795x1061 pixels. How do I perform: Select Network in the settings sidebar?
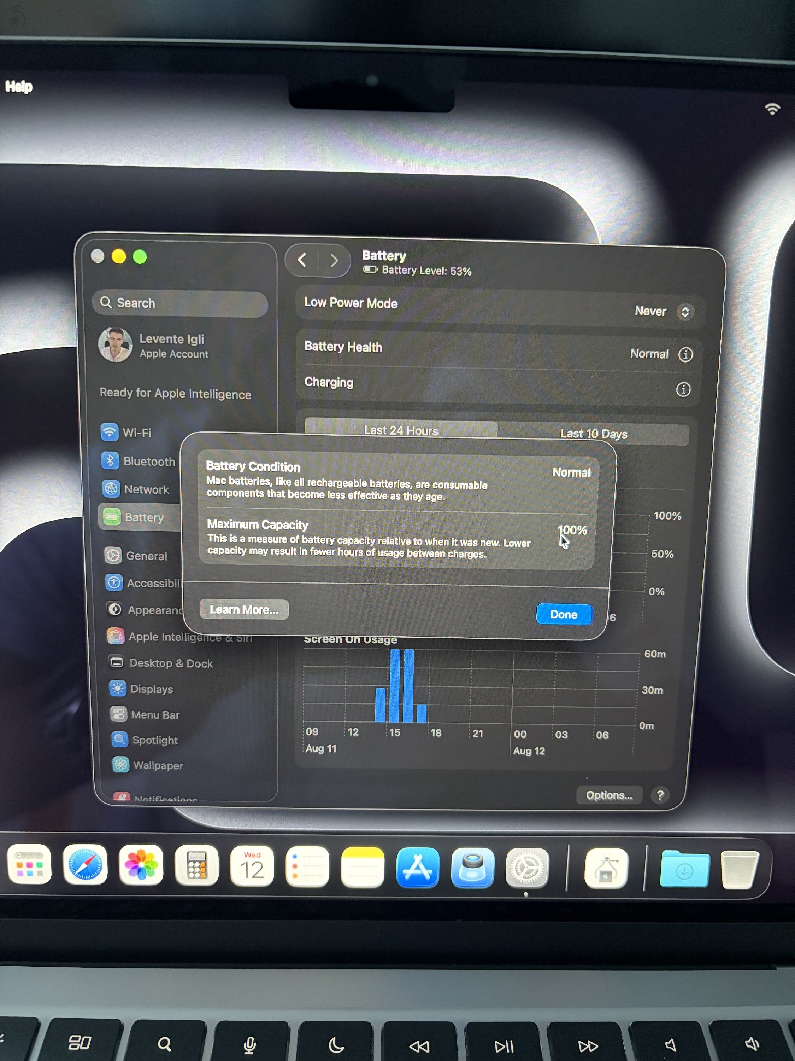pyautogui.click(x=137, y=489)
